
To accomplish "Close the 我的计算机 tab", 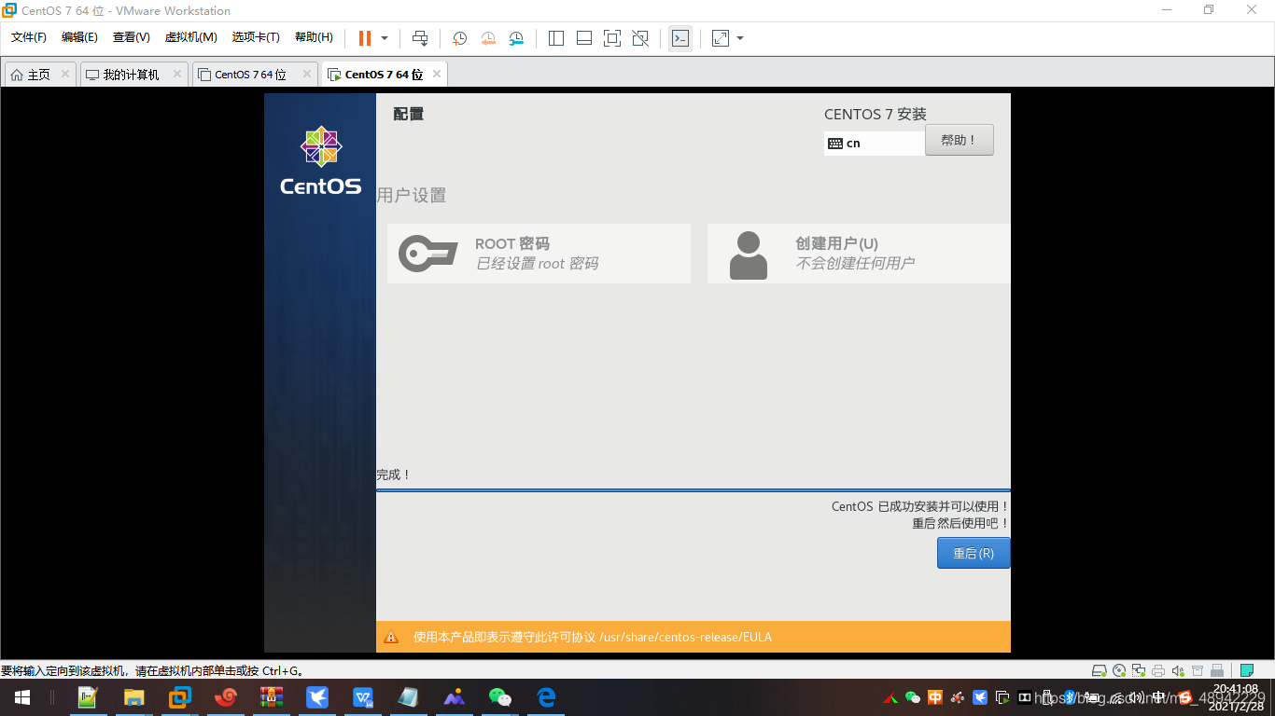I will [177, 74].
